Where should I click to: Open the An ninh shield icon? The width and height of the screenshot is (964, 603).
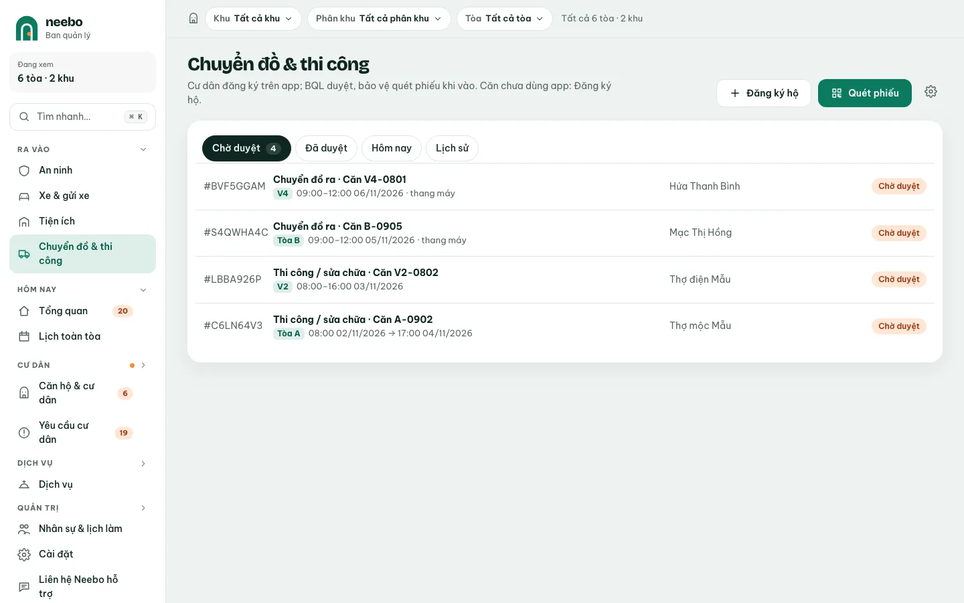(24, 171)
